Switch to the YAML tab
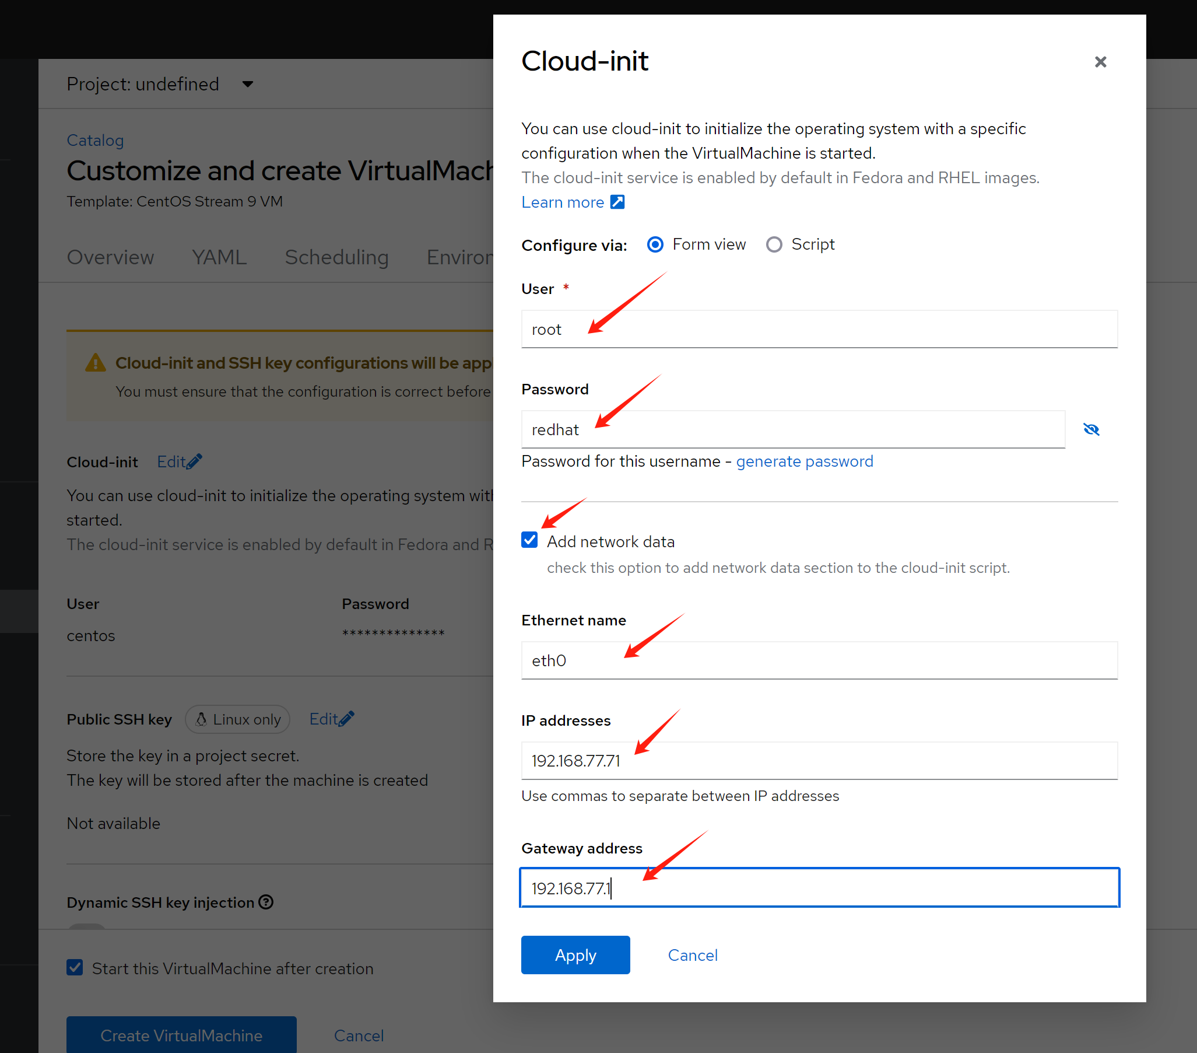Screen dimensions: 1197x1053 [219, 257]
